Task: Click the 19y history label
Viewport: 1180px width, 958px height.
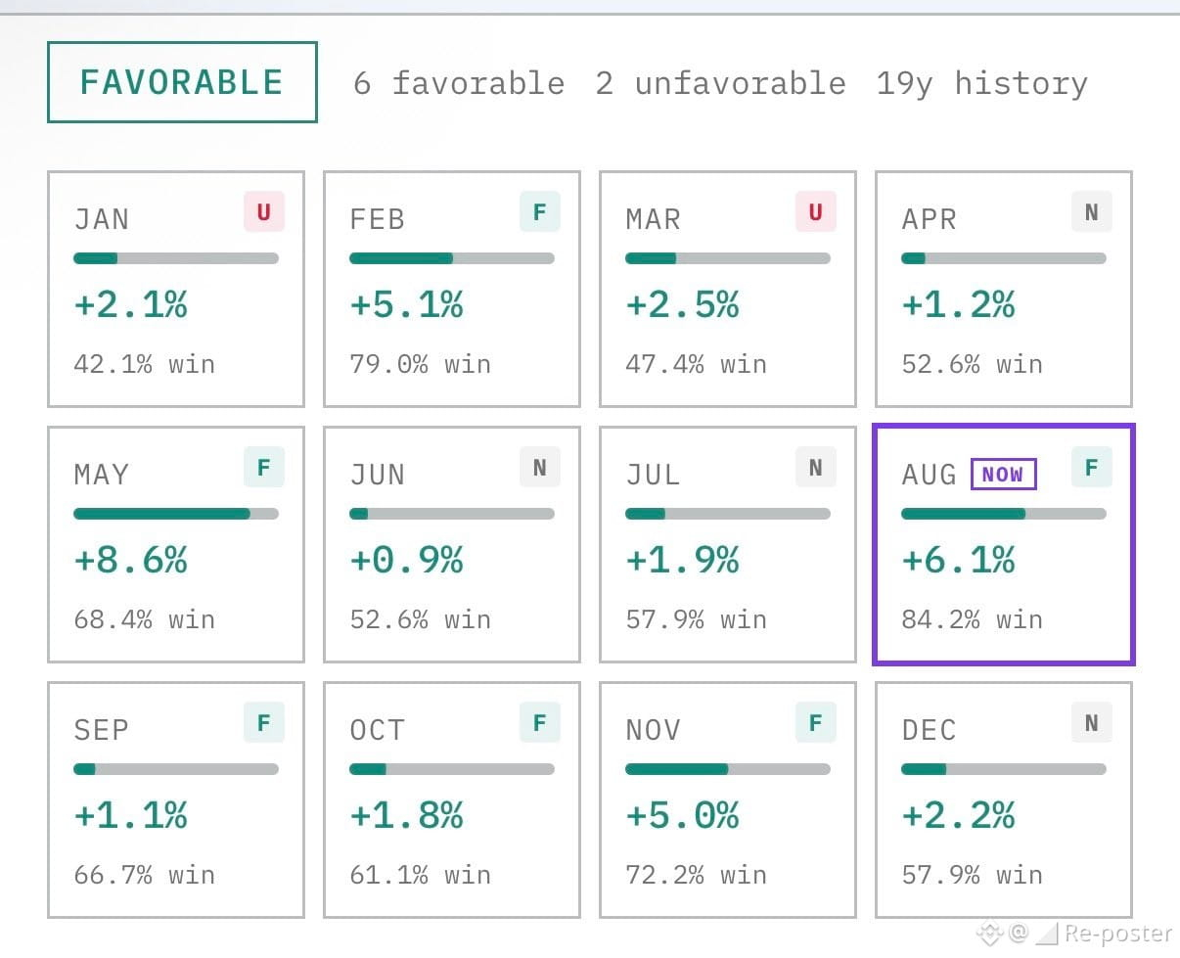Action: 982,83
